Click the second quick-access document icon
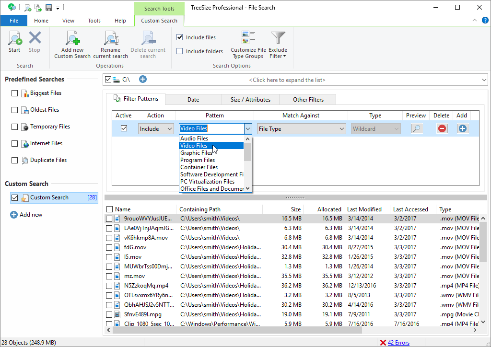The height and width of the screenshot is (347, 491). pyautogui.click(x=38, y=8)
